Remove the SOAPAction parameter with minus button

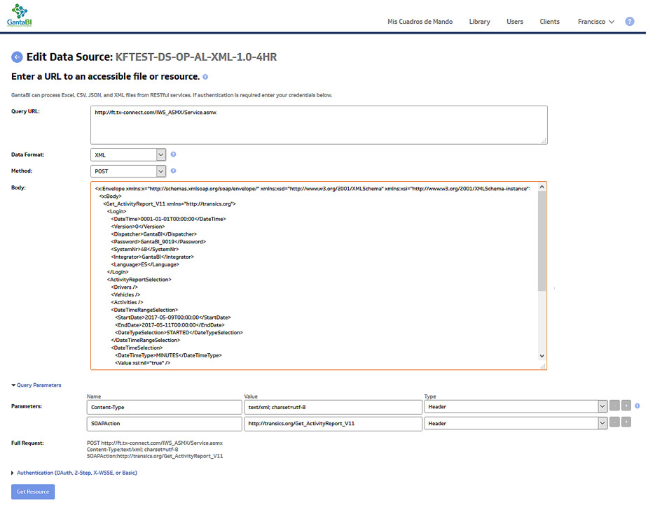[614, 422]
